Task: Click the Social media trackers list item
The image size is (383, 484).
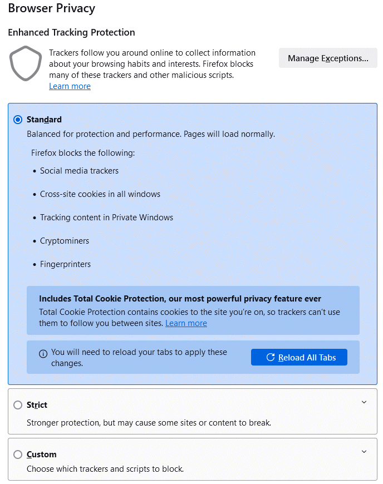Action: [x=79, y=171]
